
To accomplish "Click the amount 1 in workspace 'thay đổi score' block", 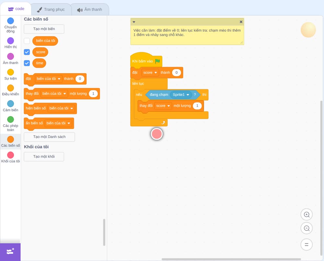I will pos(197,106).
